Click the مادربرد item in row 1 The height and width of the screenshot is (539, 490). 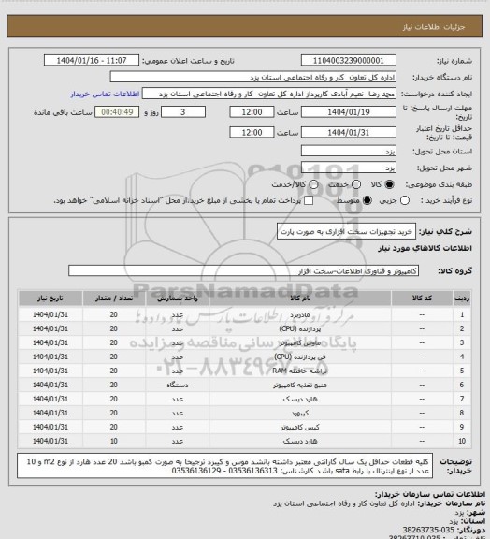pos(300,314)
